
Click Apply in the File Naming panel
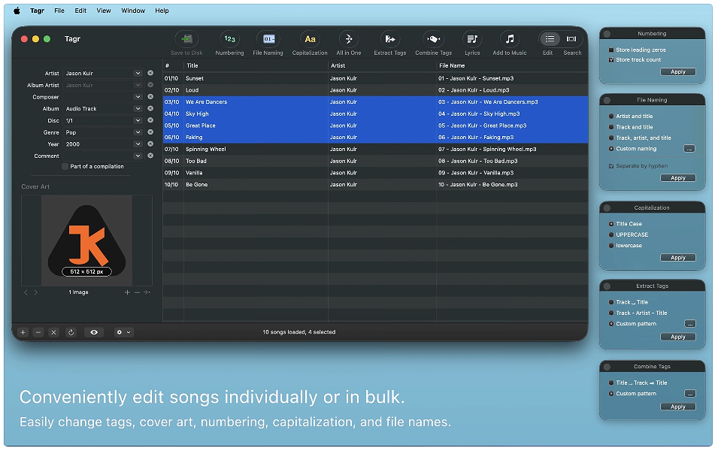677,178
